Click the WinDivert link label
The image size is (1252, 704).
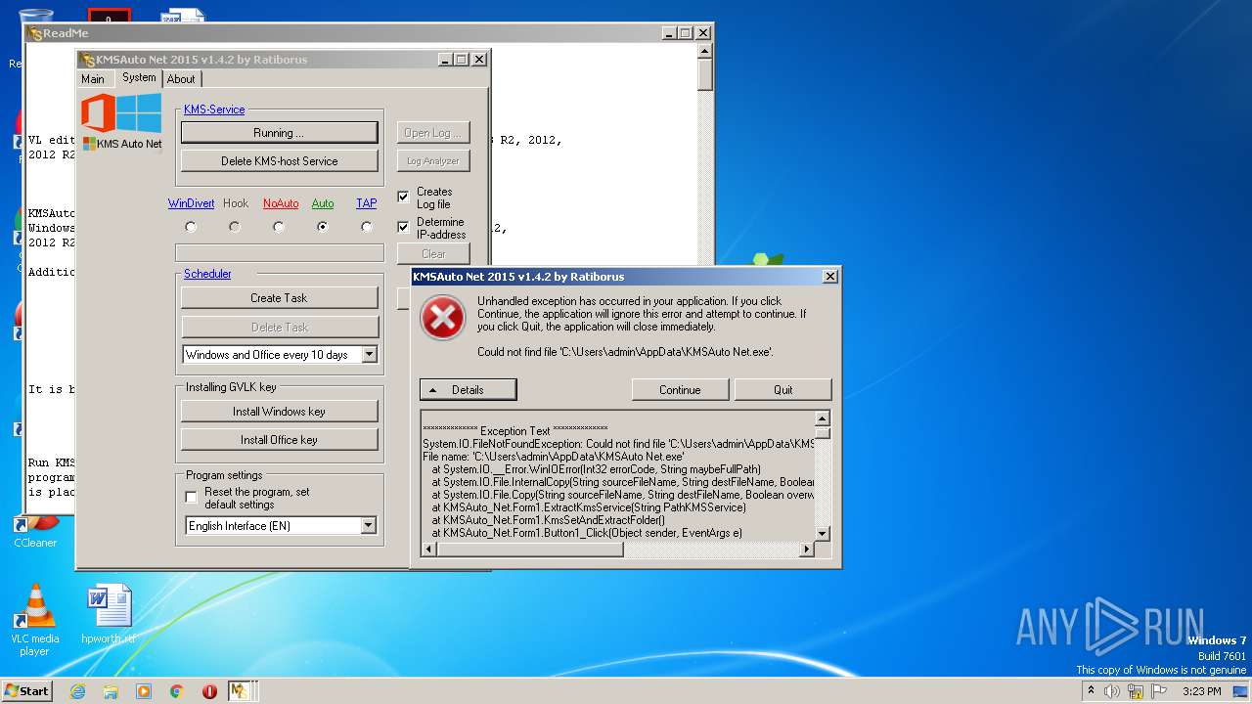[x=191, y=203]
